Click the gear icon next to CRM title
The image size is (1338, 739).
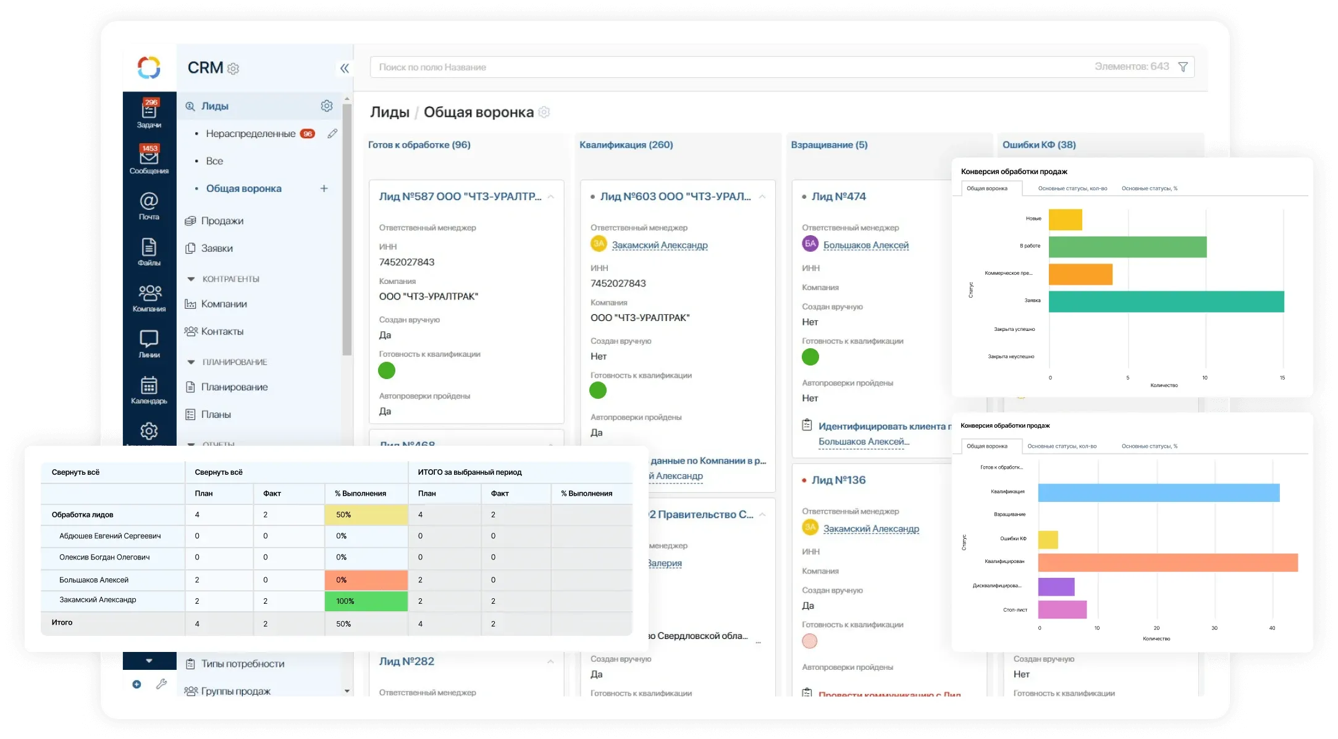(x=233, y=69)
